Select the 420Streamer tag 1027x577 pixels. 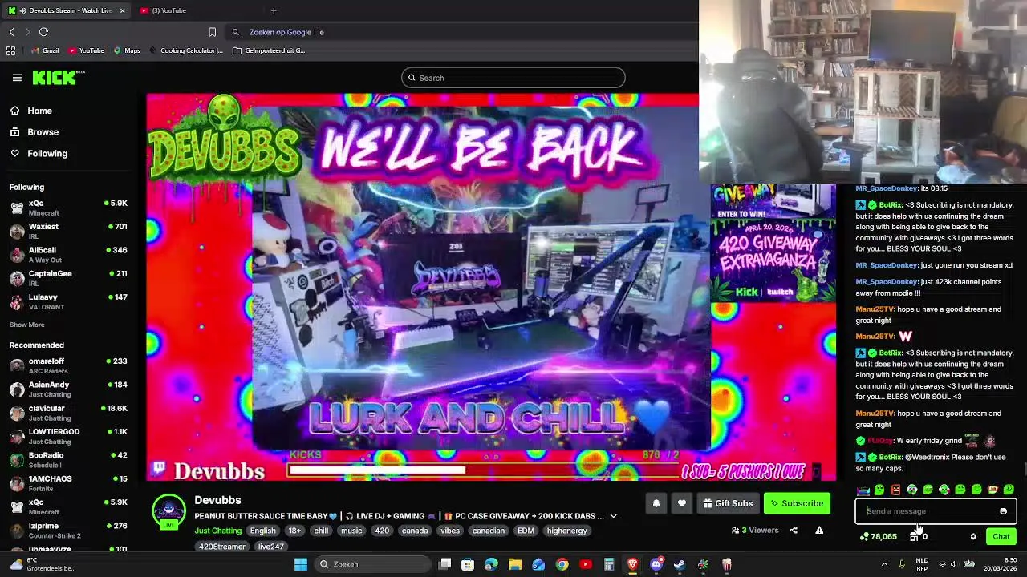pos(222,547)
